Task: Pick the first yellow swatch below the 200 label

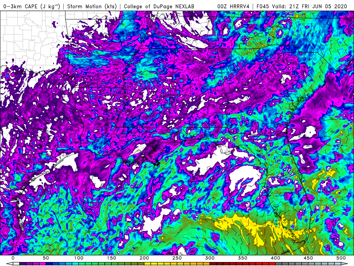Action: point(147,263)
